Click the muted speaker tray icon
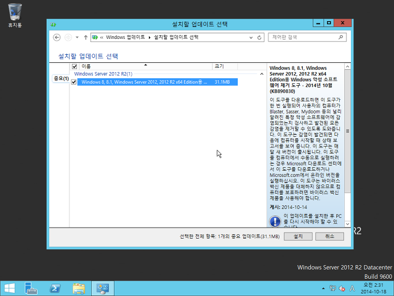The width and height of the screenshot is (394, 296). pyautogui.click(x=342, y=289)
